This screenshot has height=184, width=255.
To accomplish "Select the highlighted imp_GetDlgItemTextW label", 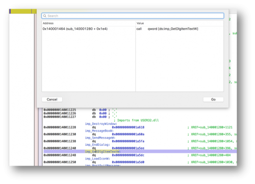I will coord(103,151).
